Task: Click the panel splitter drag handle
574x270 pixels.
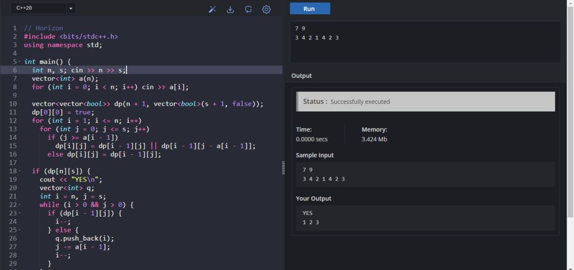Action: (x=283, y=168)
